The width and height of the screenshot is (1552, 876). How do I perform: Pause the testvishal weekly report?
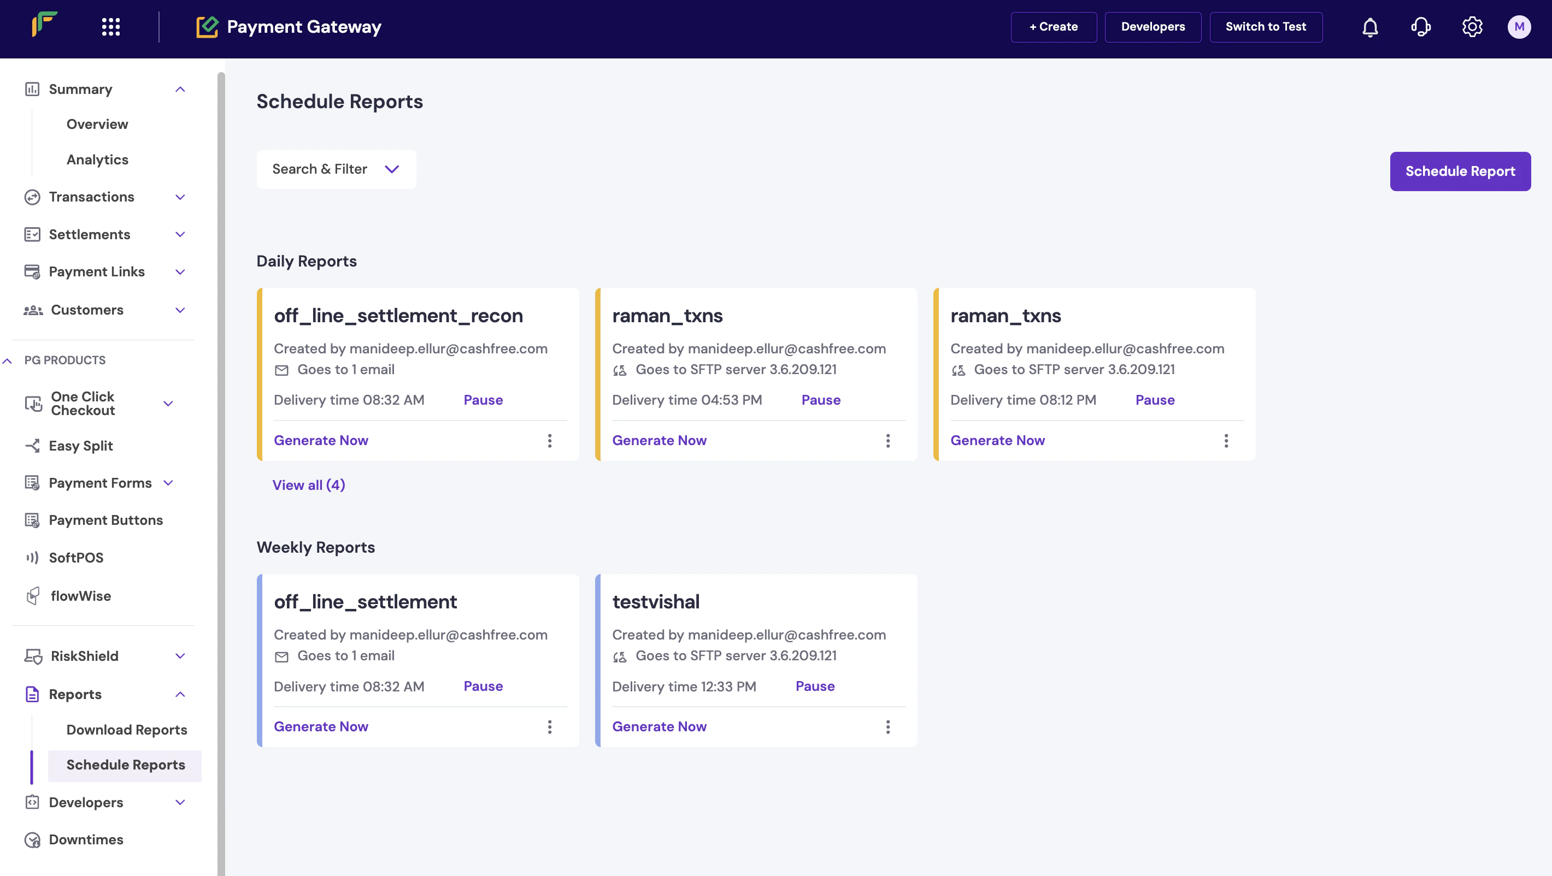[x=815, y=686]
